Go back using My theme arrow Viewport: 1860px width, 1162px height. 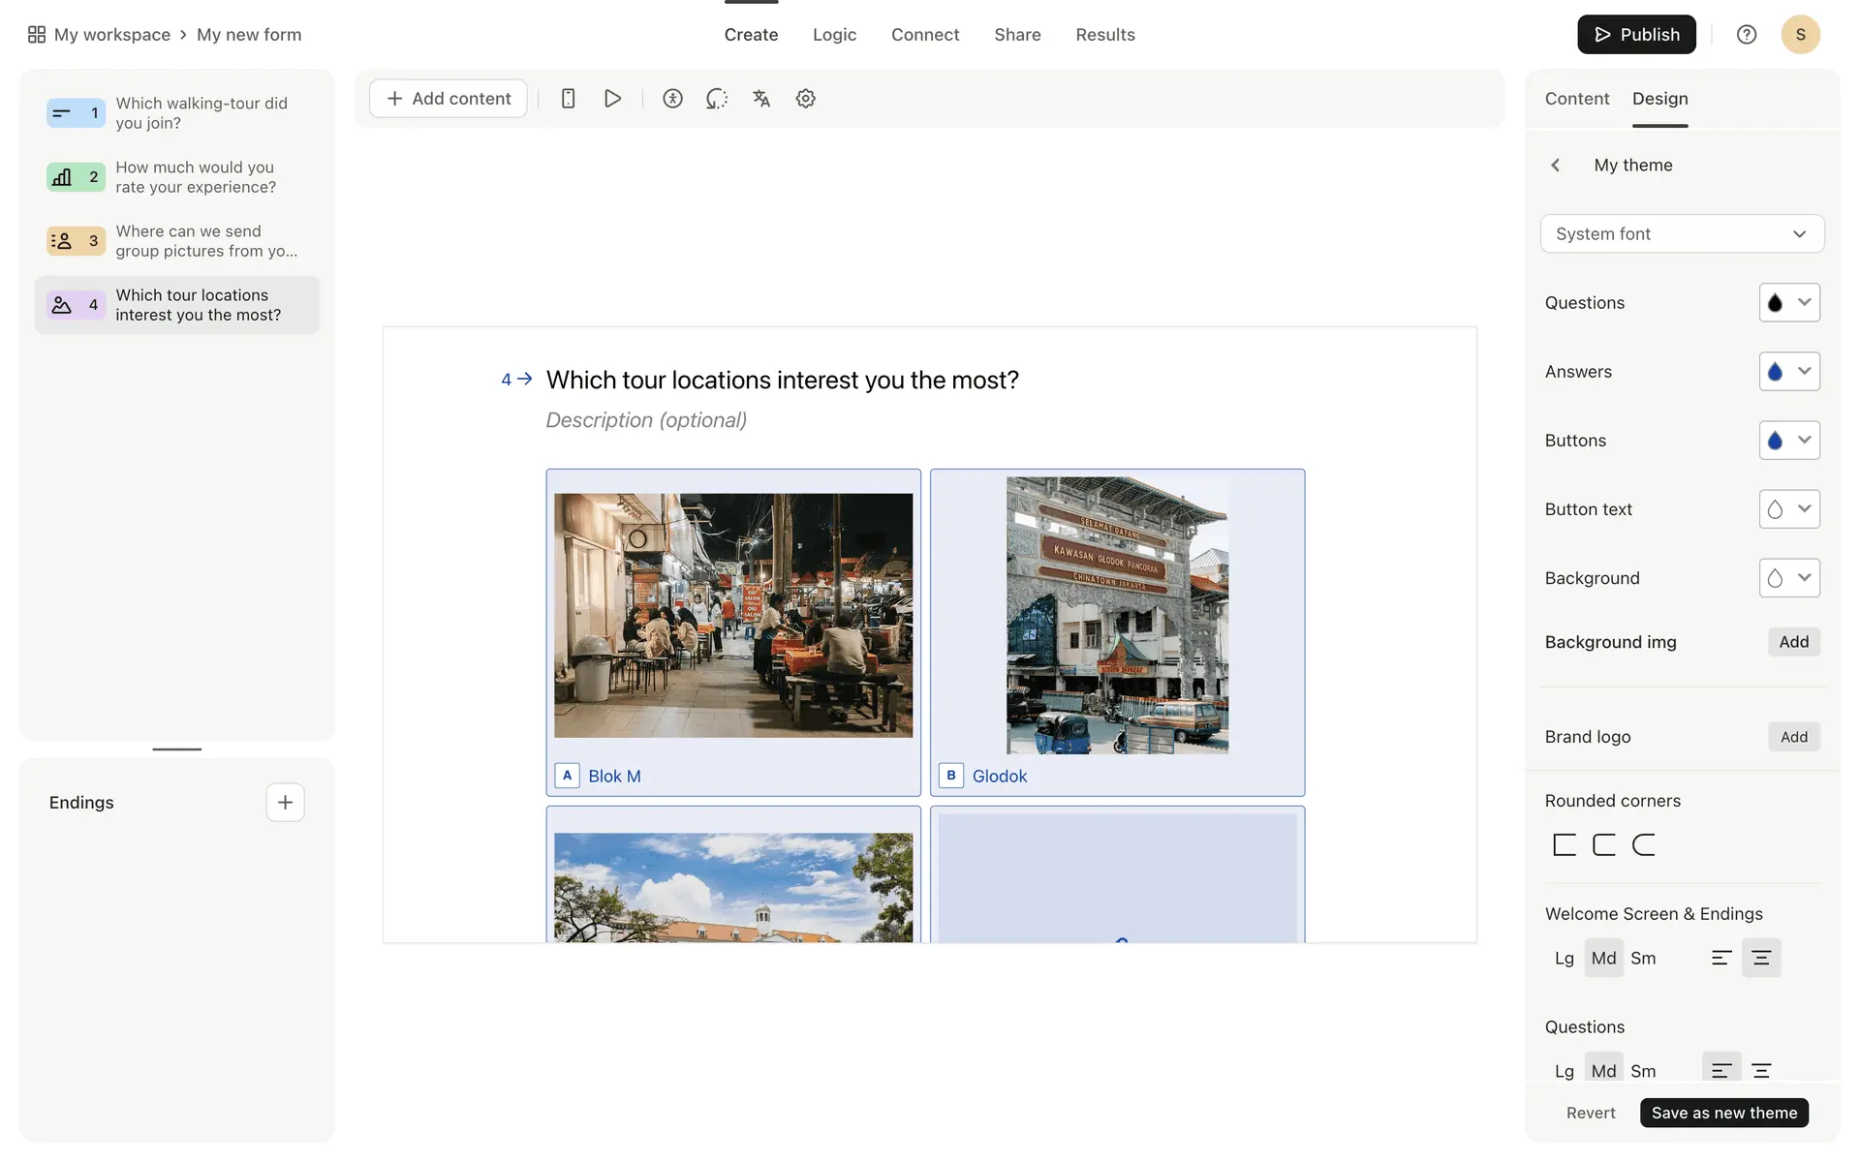[1555, 166]
